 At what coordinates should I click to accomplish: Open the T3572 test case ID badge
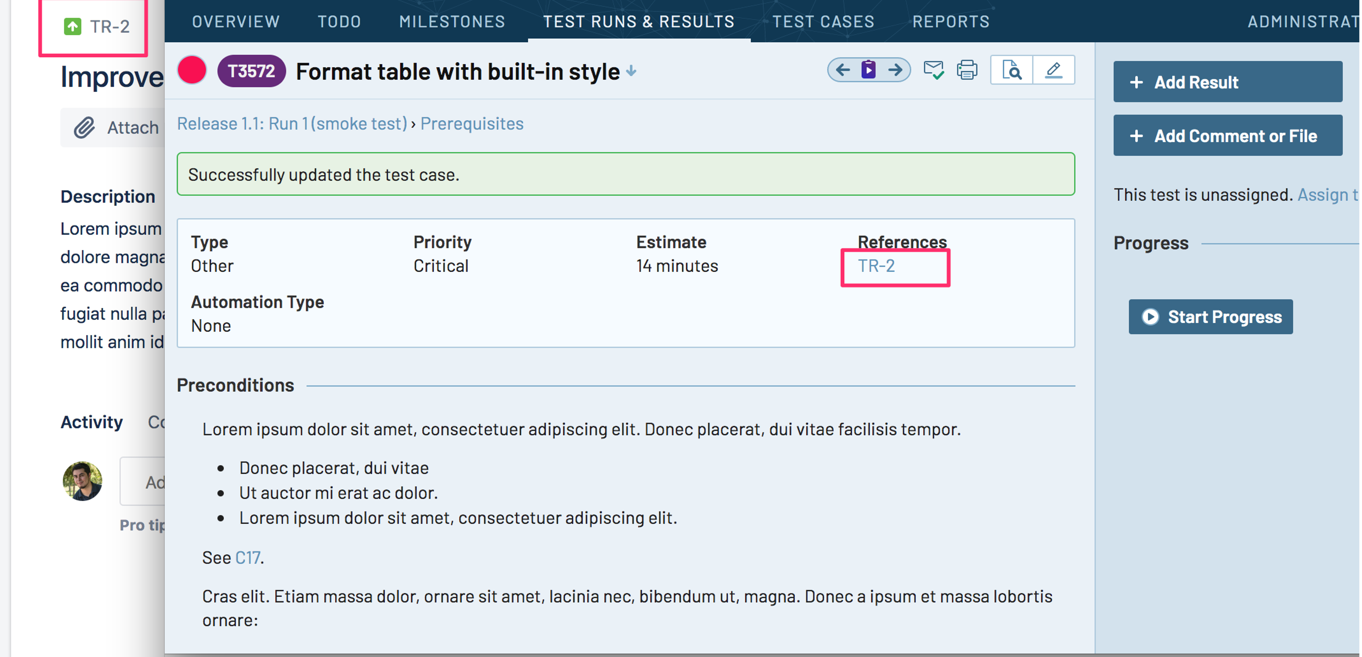click(251, 70)
